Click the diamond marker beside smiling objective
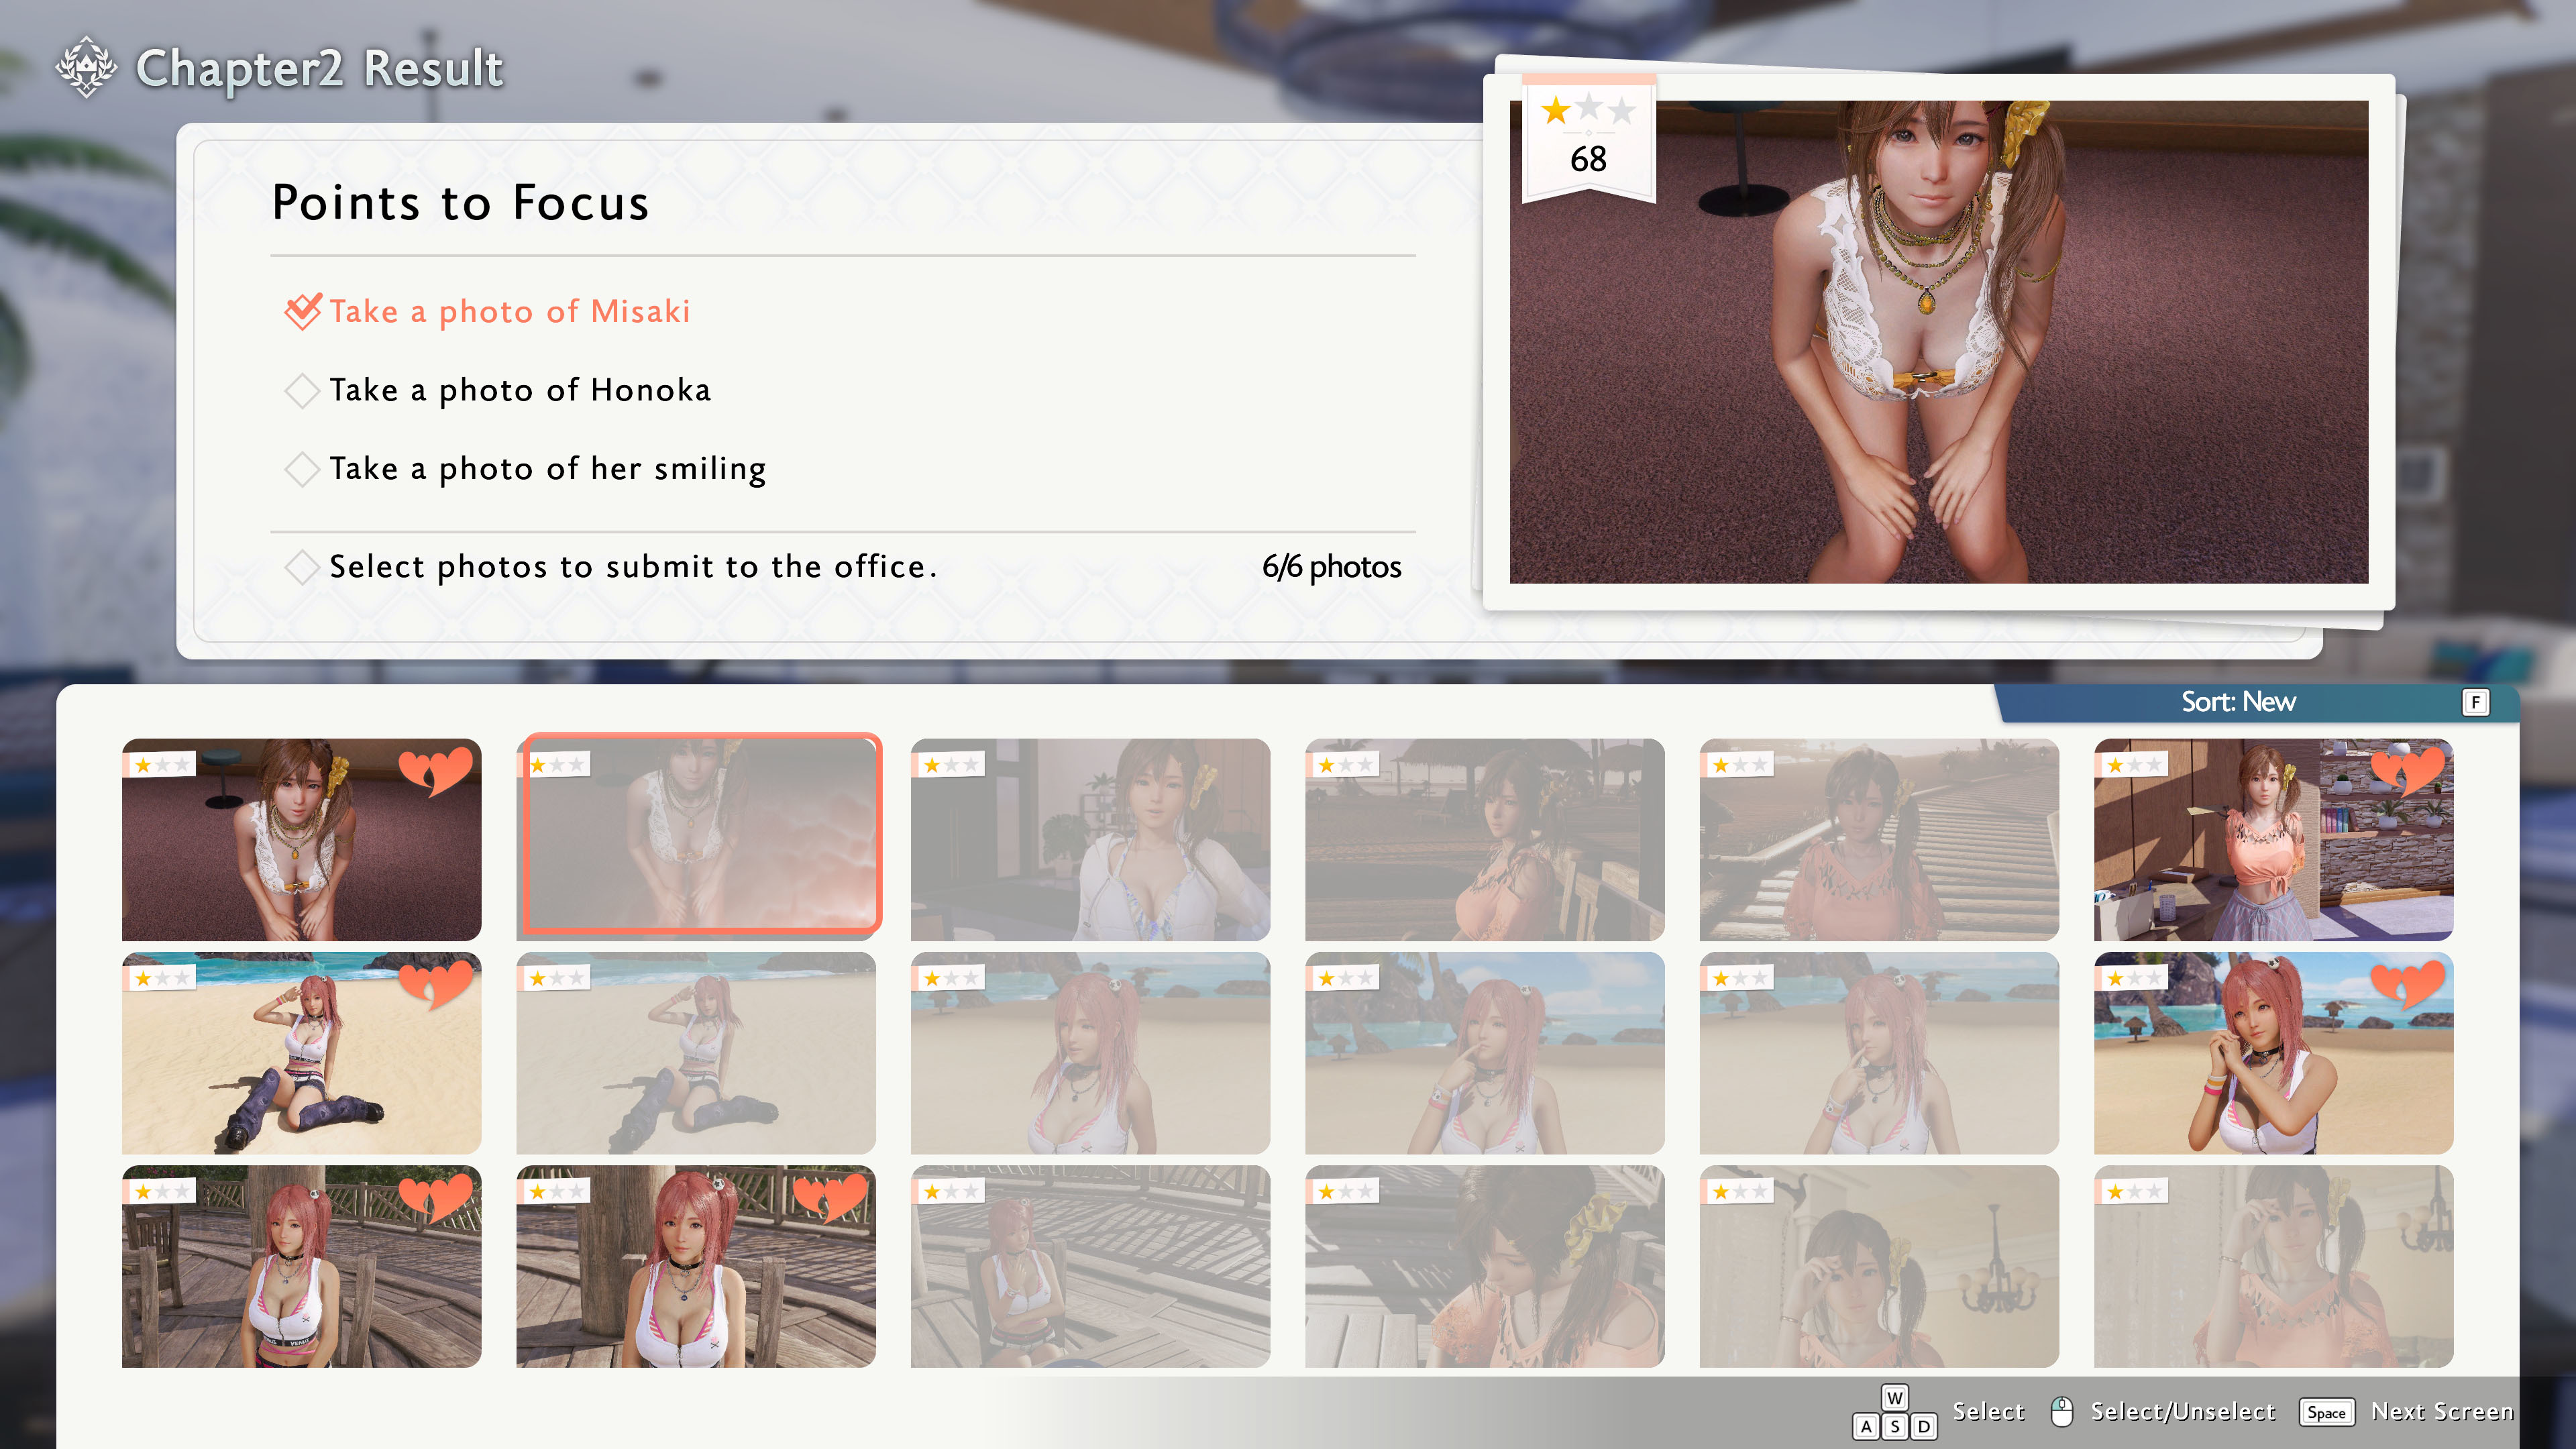 [x=302, y=469]
